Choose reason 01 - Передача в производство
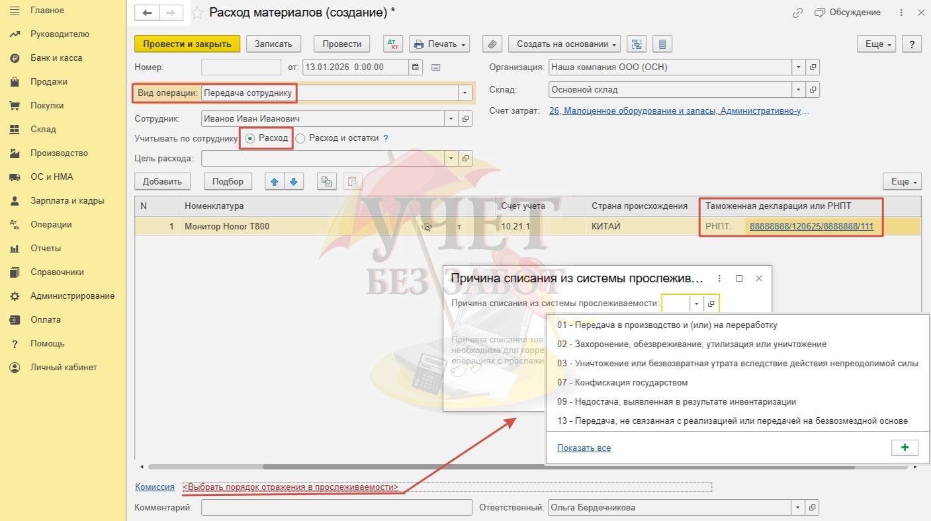This screenshot has width=931, height=521. point(667,325)
